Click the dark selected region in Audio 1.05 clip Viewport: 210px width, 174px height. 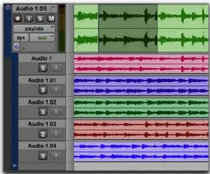coord(128,28)
